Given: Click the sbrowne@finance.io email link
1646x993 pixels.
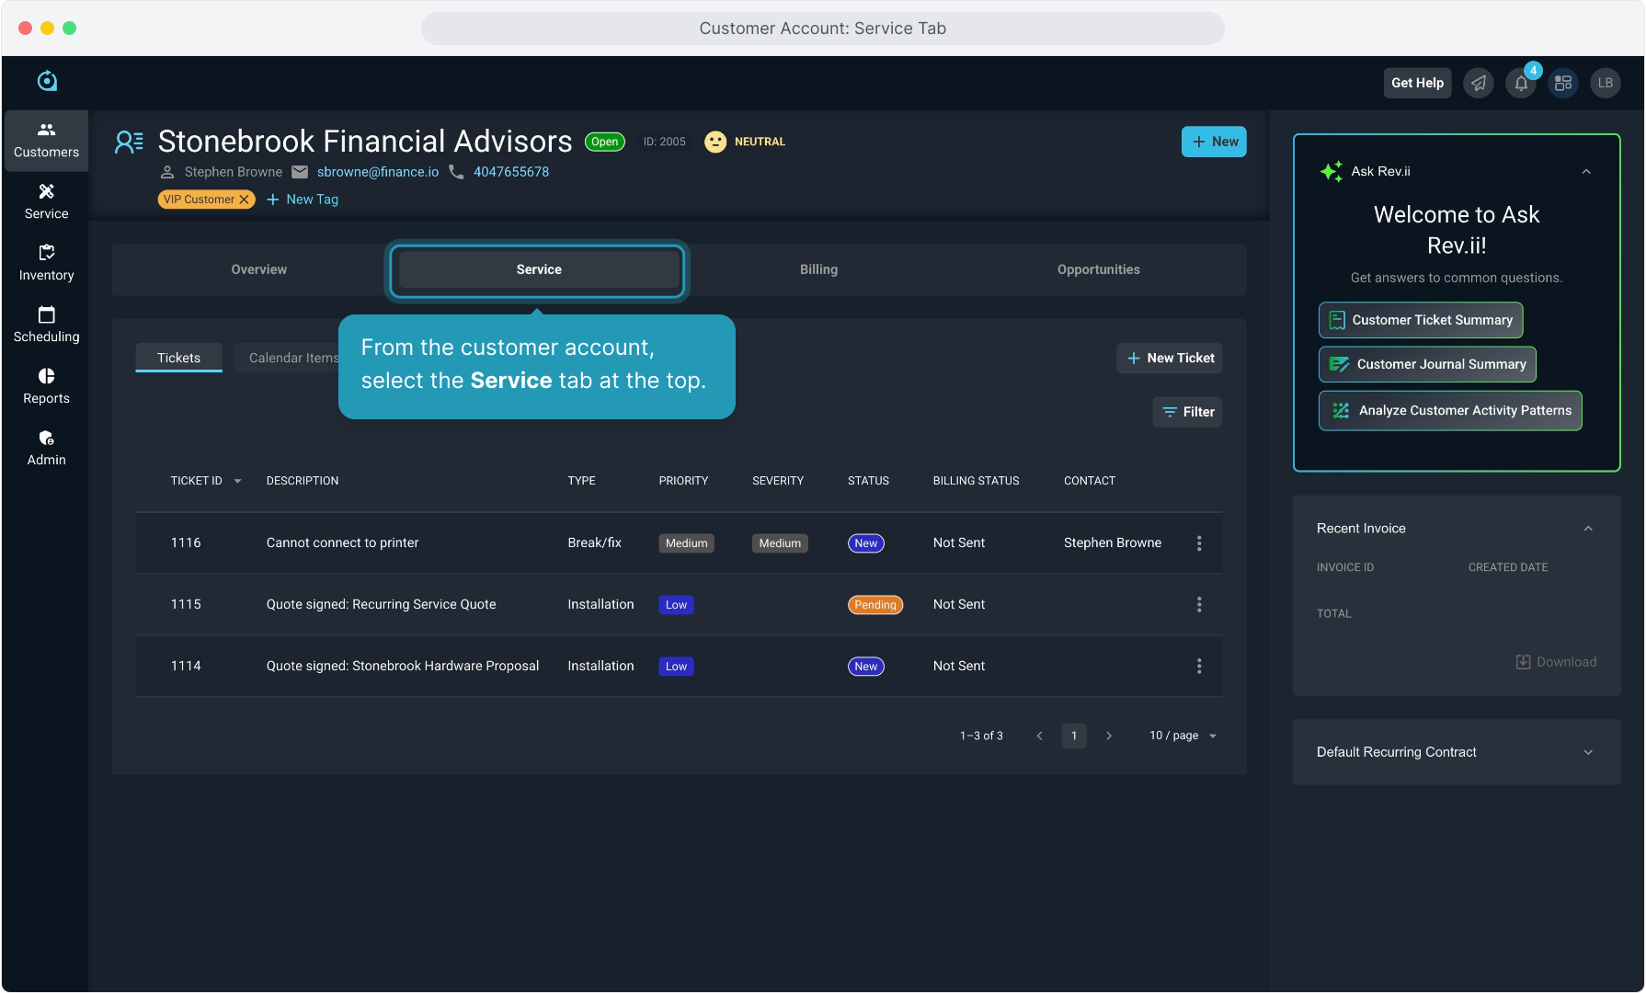Looking at the screenshot, I should pos(378,172).
